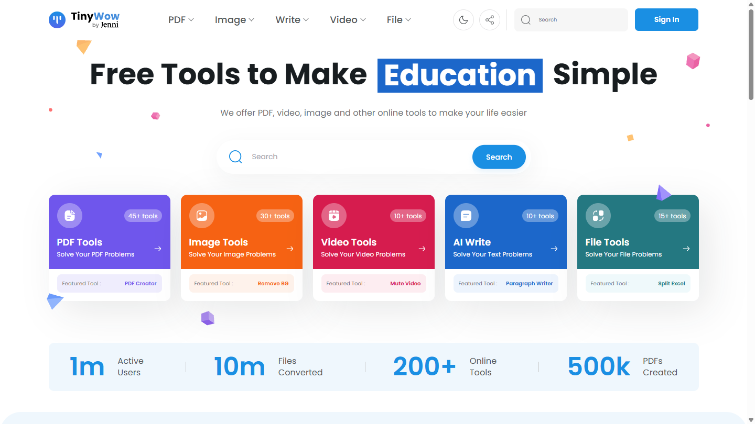755x424 pixels.
Task: Open the Split Excel featured tool
Action: 672,284
